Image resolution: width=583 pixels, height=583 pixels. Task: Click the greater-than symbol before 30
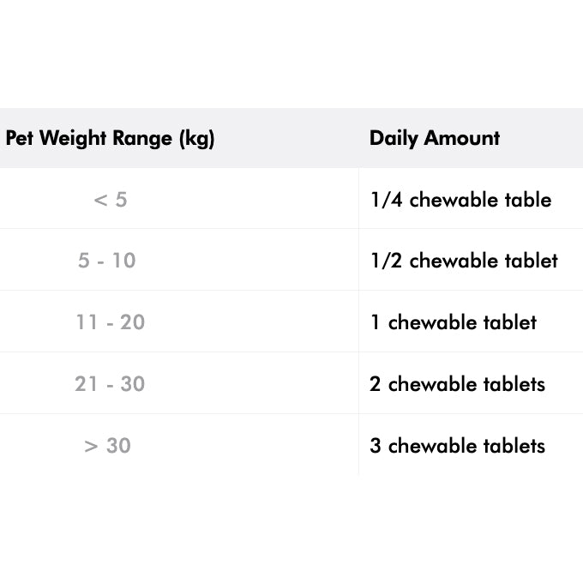point(91,447)
